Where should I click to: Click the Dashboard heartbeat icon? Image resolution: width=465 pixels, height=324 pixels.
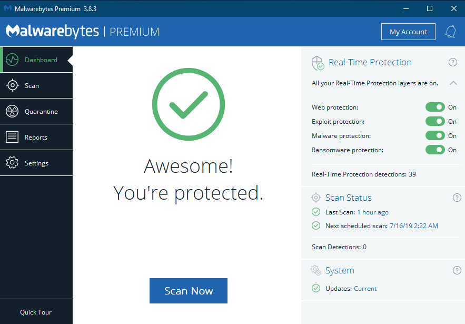point(12,60)
